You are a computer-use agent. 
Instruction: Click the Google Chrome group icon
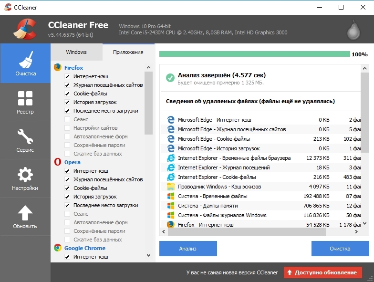pyautogui.click(x=57, y=248)
